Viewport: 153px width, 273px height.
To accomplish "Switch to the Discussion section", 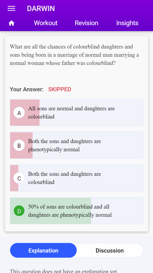I will pyautogui.click(x=110, y=250).
